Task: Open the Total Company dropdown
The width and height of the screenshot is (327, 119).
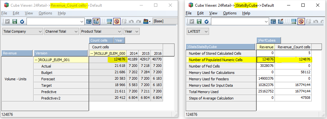Action: point(23,31)
